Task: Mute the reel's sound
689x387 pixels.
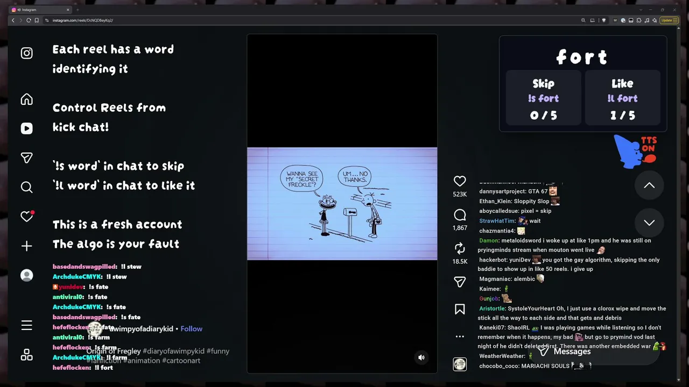Action: pos(421,357)
